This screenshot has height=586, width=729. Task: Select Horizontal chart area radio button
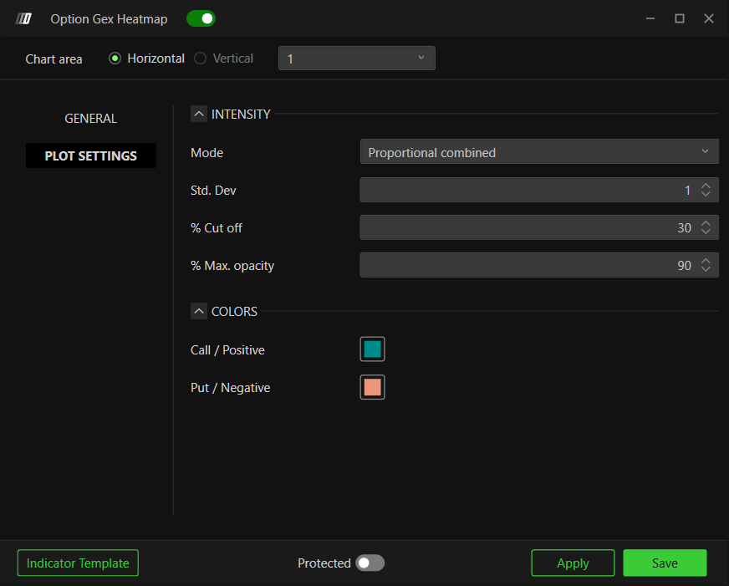point(115,59)
